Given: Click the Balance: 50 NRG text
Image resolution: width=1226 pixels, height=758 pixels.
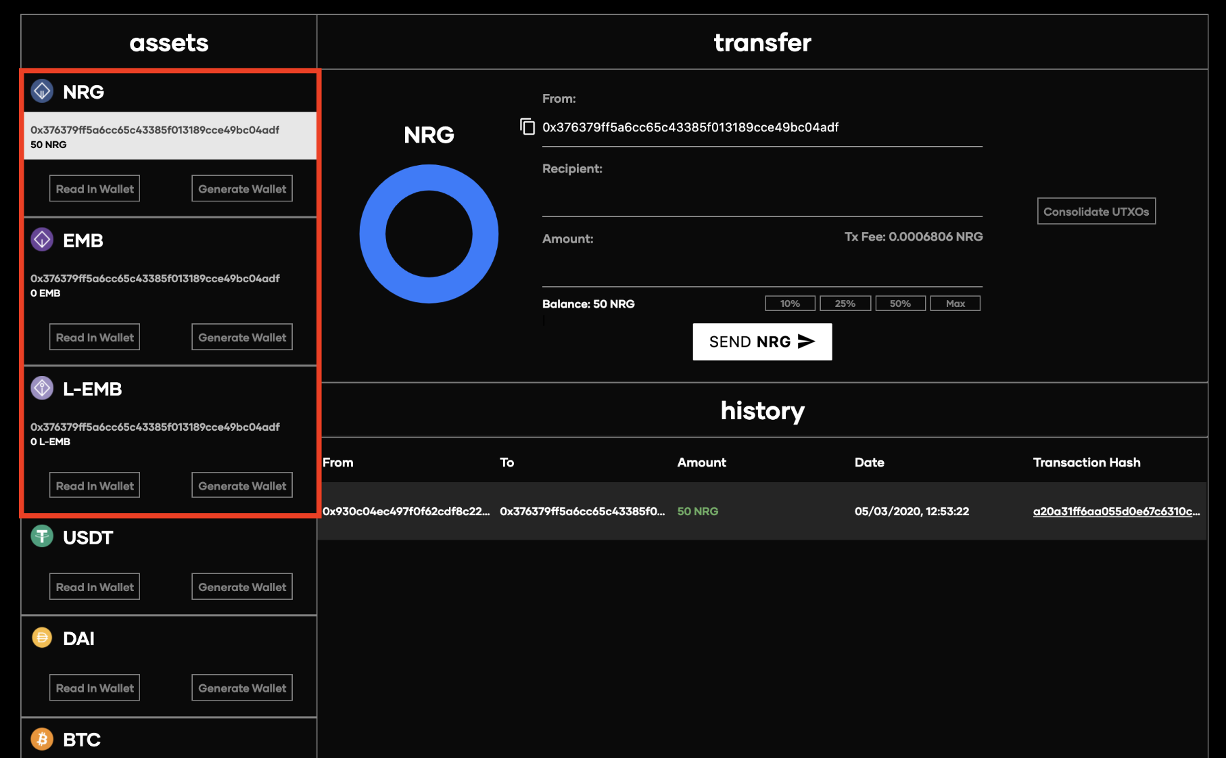Looking at the screenshot, I should click(x=588, y=304).
